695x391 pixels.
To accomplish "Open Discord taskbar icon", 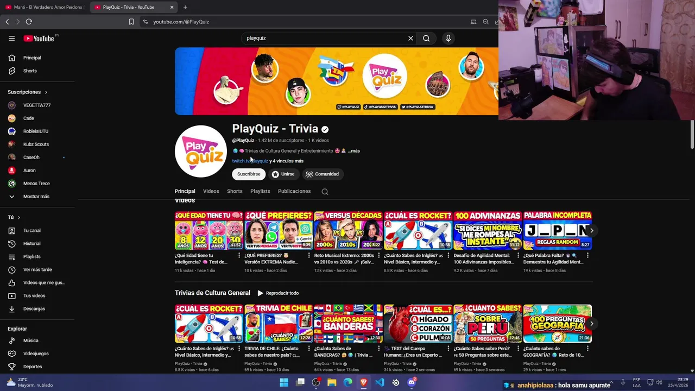I will [412, 382].
